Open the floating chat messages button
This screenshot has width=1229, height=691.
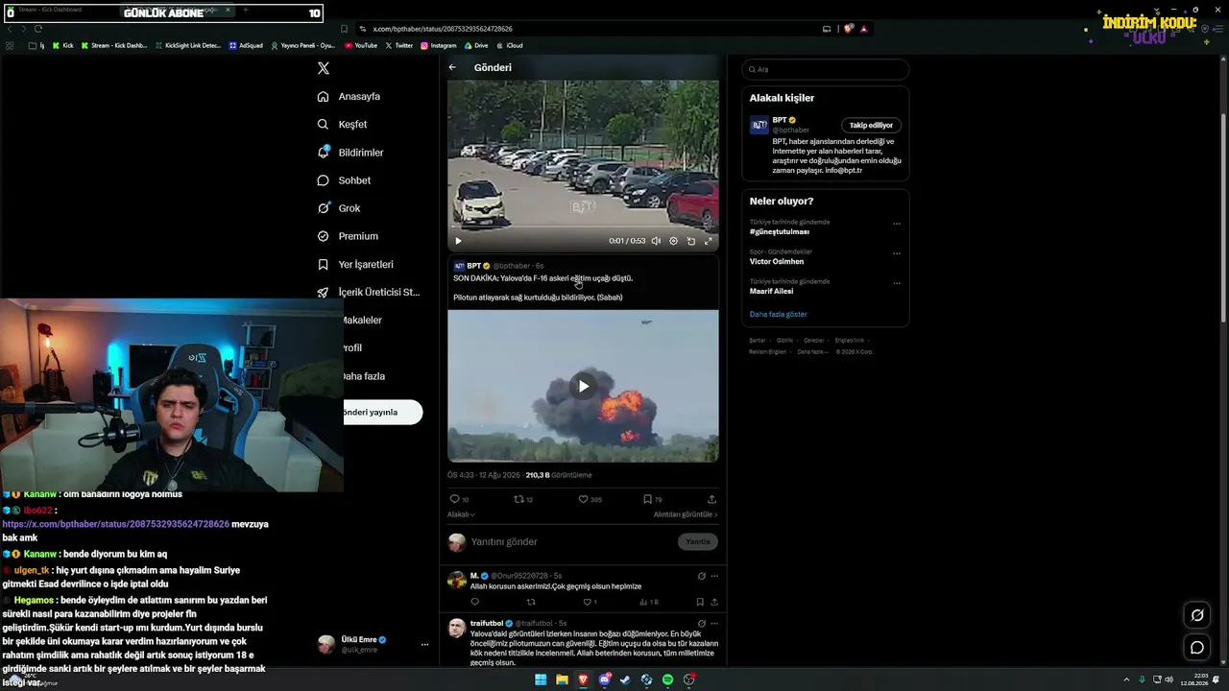pyautogui.click(x=1197, y=647)
